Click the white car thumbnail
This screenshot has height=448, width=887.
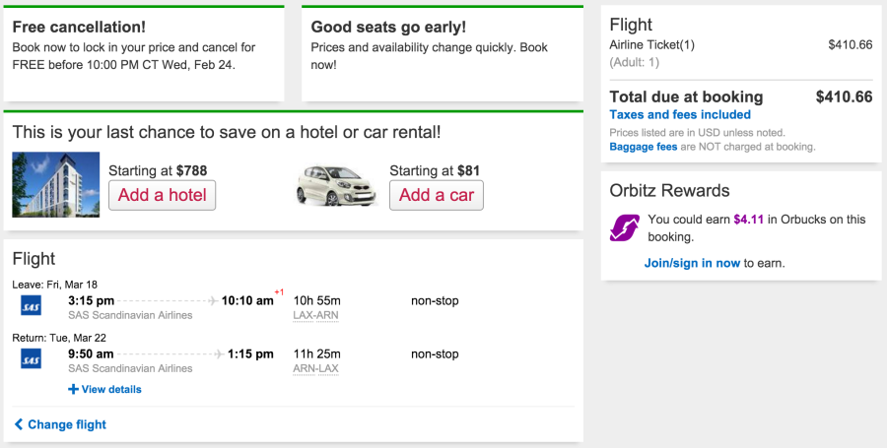coord(338,183)
